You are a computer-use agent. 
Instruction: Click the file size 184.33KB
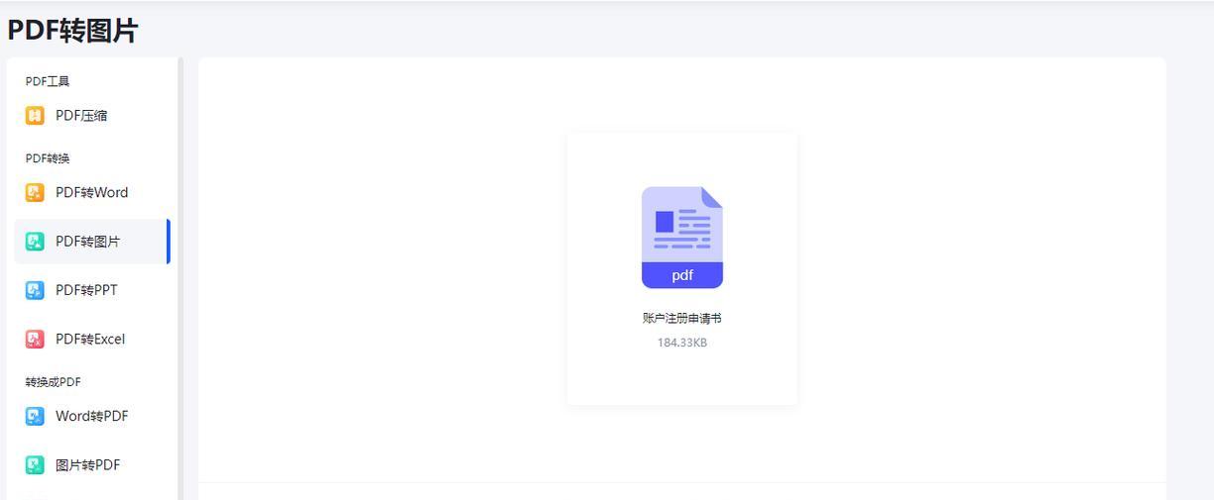682,343
